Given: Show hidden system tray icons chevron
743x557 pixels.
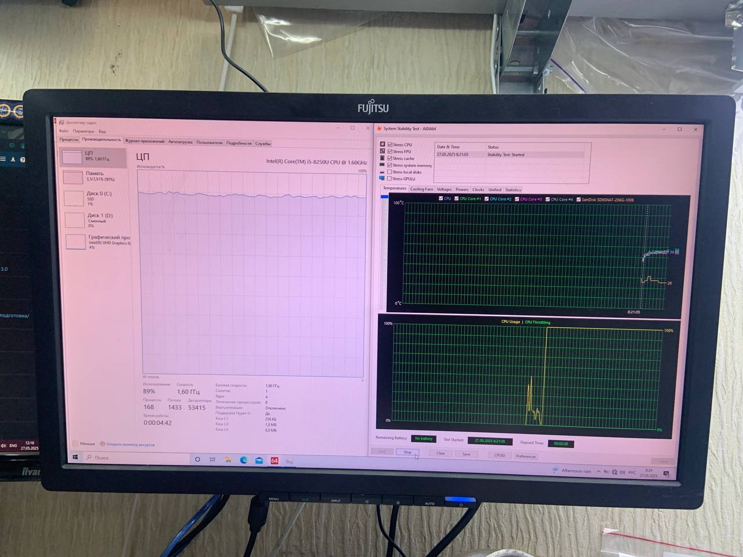Looking at the screenshot, I should [598, 472].
